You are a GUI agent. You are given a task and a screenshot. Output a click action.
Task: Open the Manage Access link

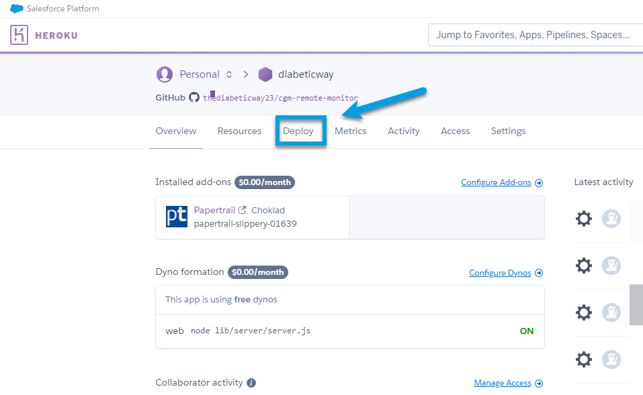[508, 383]
